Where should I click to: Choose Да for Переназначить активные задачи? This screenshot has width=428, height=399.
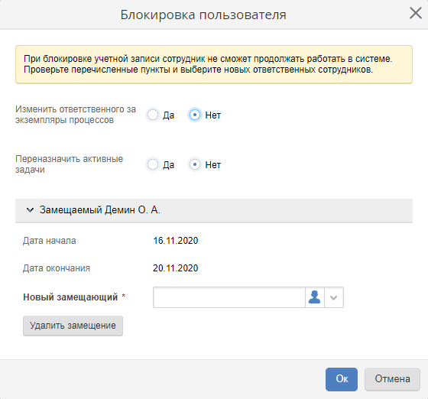(x=153, y=164)
